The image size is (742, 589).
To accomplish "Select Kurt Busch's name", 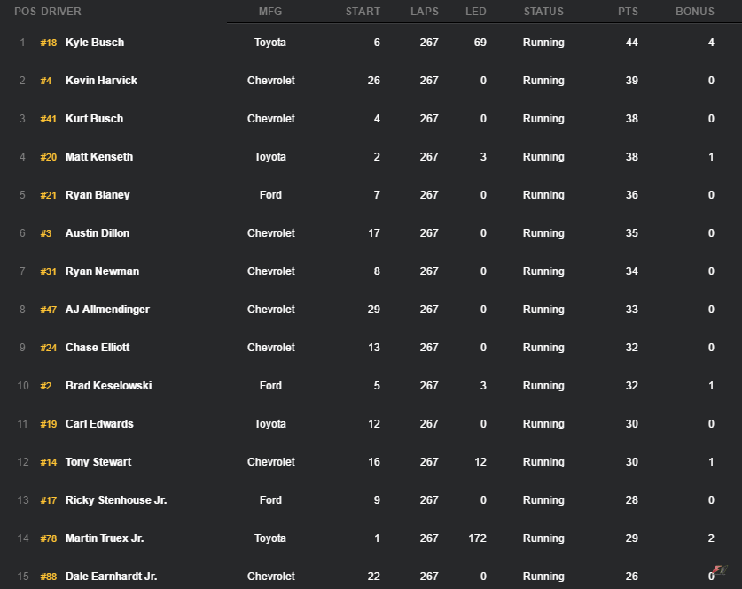I will click(94, 119).
